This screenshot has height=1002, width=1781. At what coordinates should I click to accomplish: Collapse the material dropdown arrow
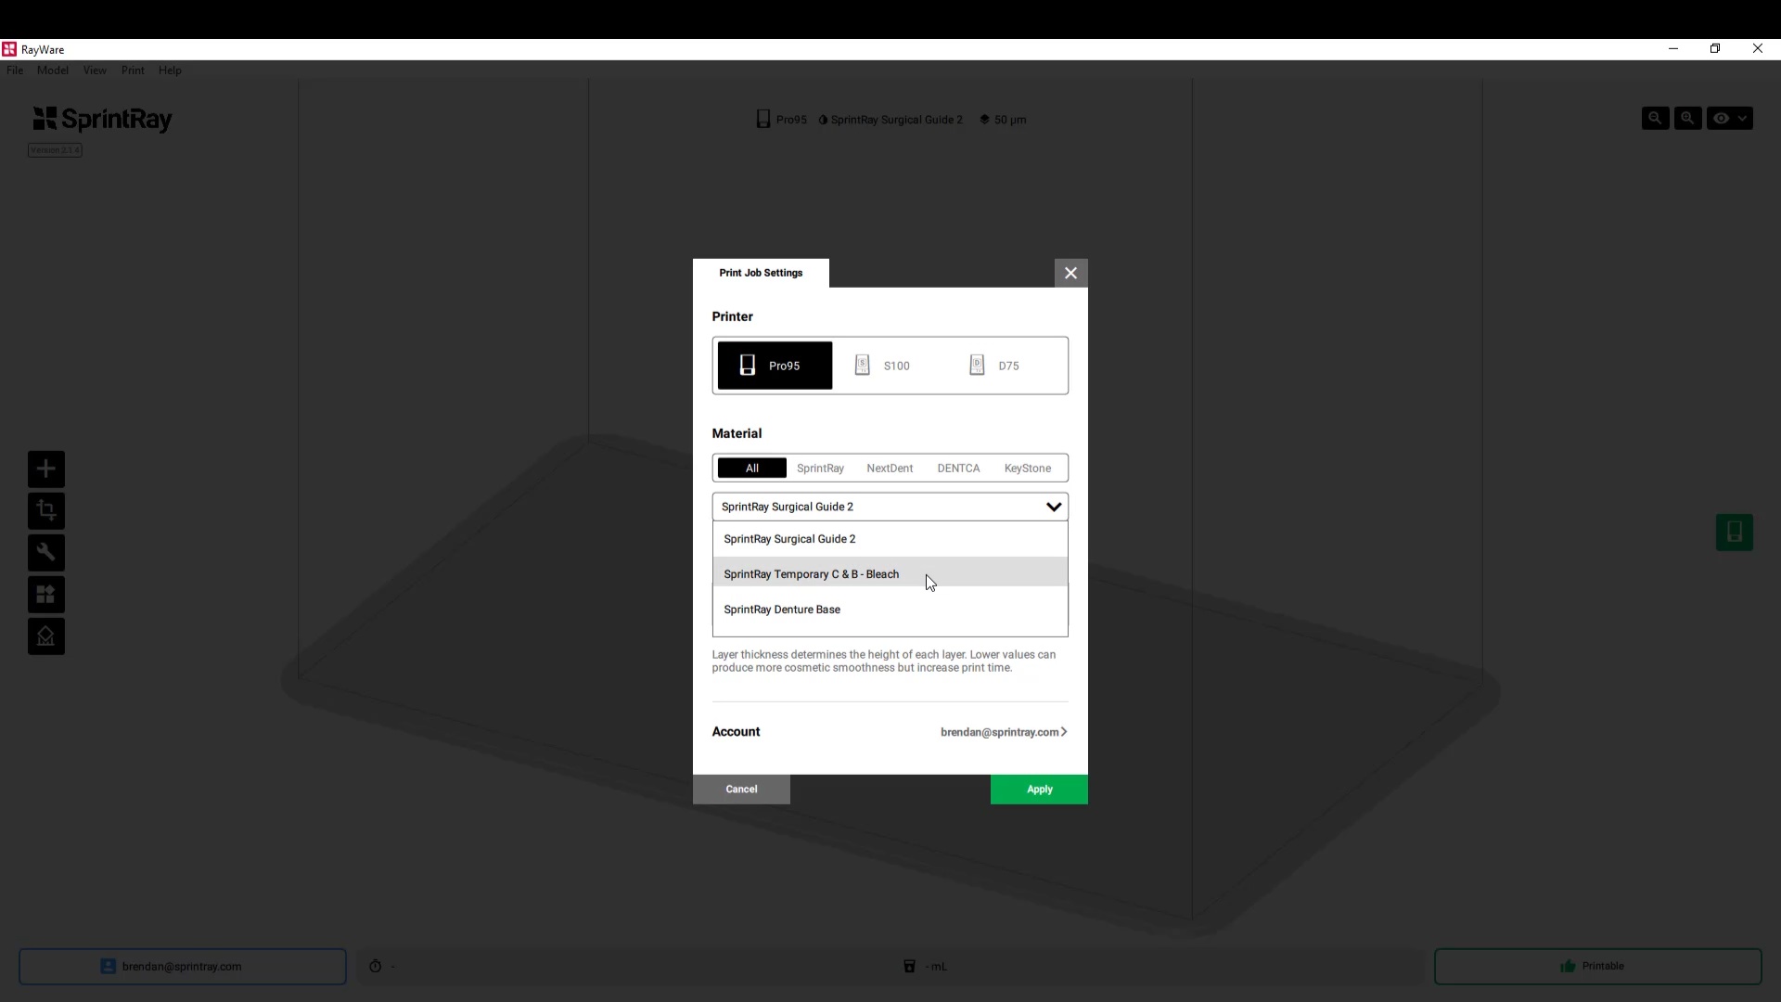(x=1054, y=507)
